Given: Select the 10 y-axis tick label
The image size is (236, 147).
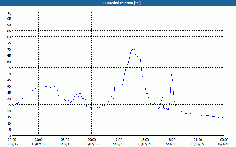Looking at the screenshot, I should click(x=9, y=123).
